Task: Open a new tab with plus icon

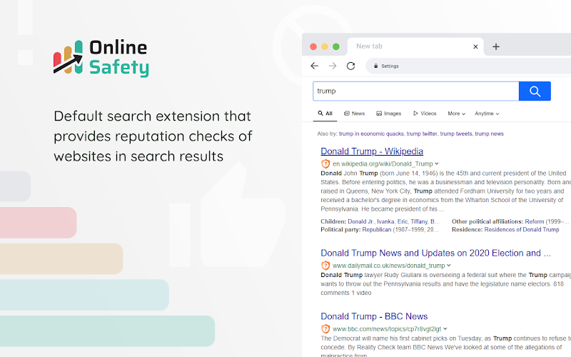Action: point(496,46)
